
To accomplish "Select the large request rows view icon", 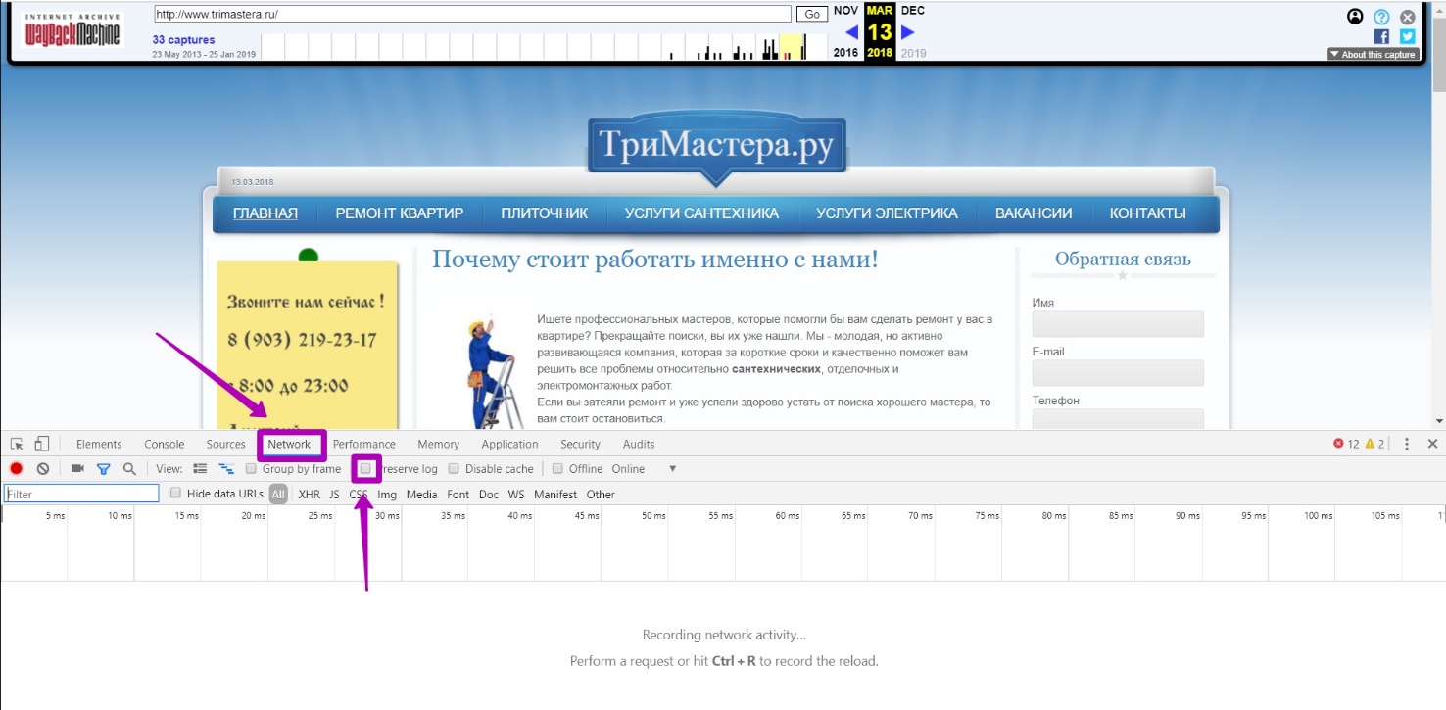I will click(200, 469).
